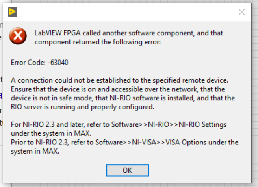The width and height of the screenshot is (258, 187).
Task: Confirm the error with the OK button
Action: point(127,170)
